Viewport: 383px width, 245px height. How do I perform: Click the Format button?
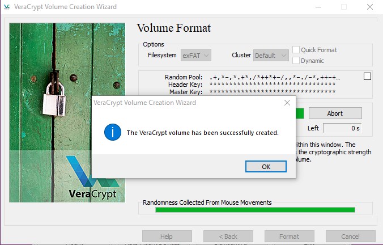pyautogui.click(x=290, y=236)
